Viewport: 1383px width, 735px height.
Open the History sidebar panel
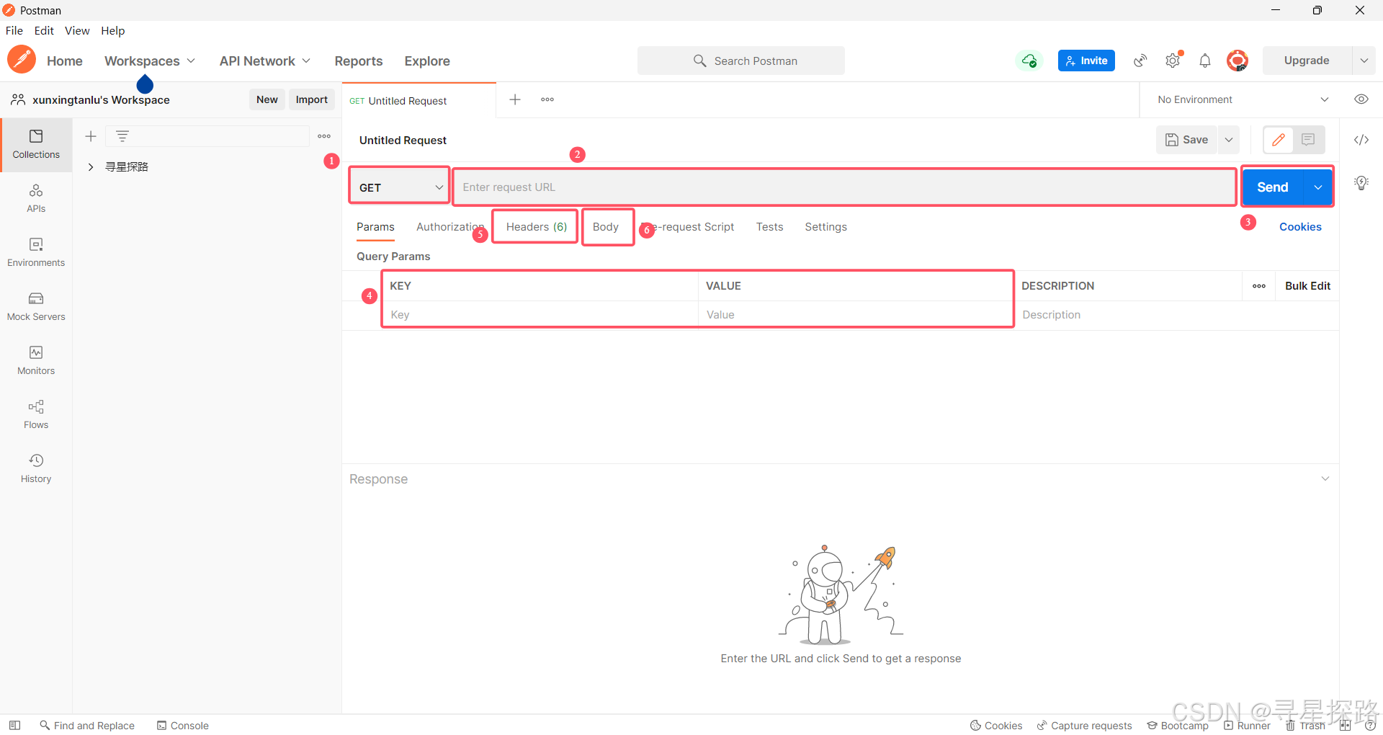point(36,468)
